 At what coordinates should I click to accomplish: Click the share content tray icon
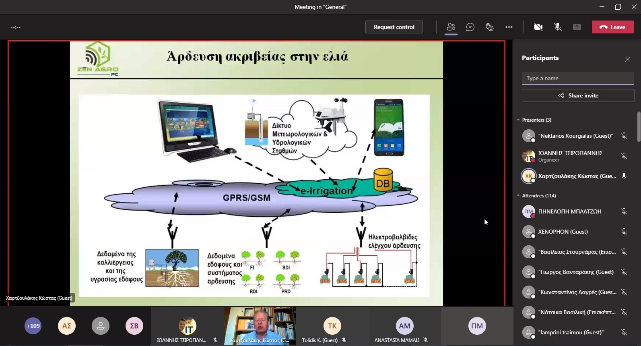[577, 27]
